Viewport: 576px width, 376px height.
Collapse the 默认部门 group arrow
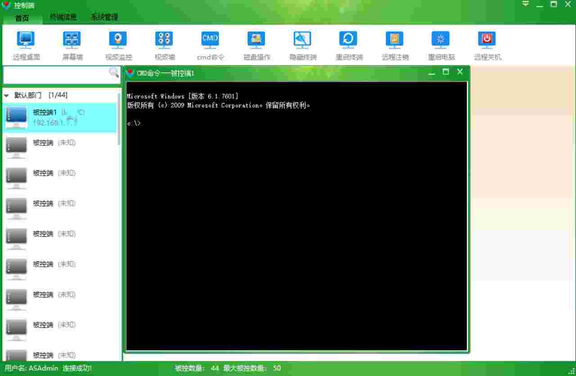tap(6, 96)
